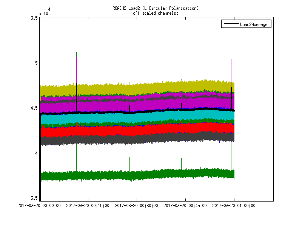Click the 'off-scaled channels:' subtitle
This screenshot has width=302, height=226.
(x=156, y=13)
